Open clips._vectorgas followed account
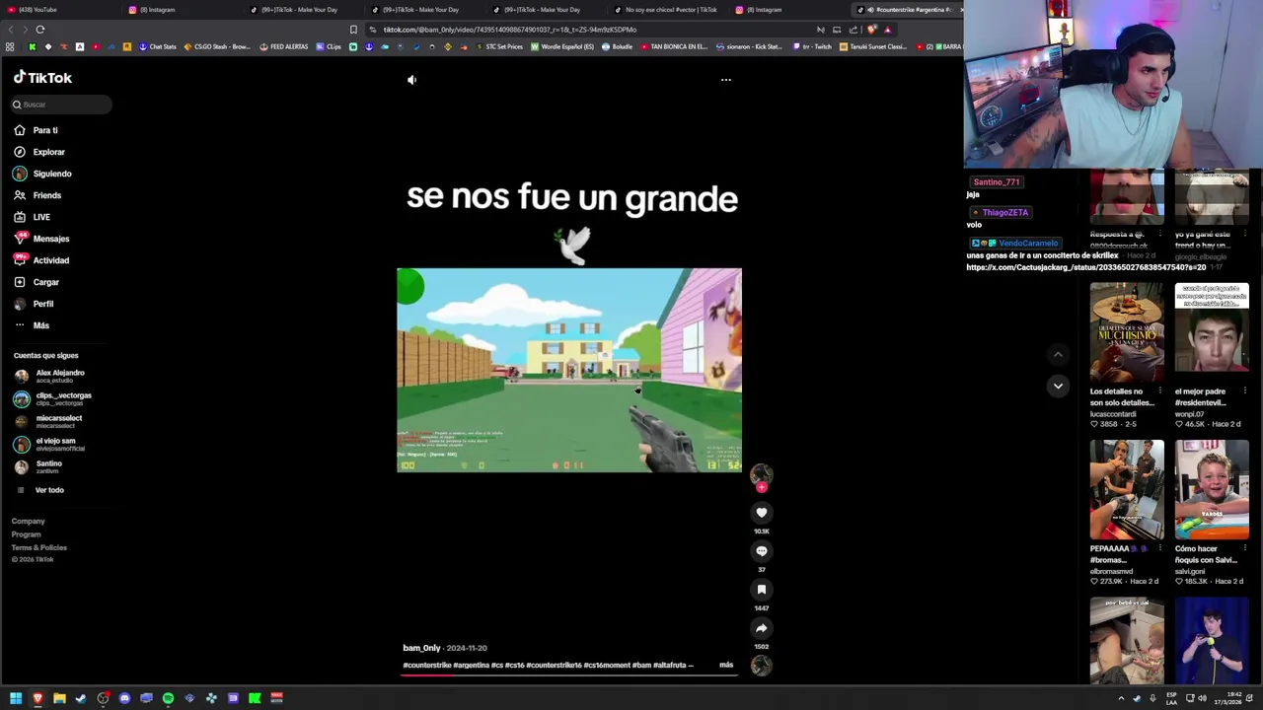This screenshot has width=1263, height=710. [52, 398]
